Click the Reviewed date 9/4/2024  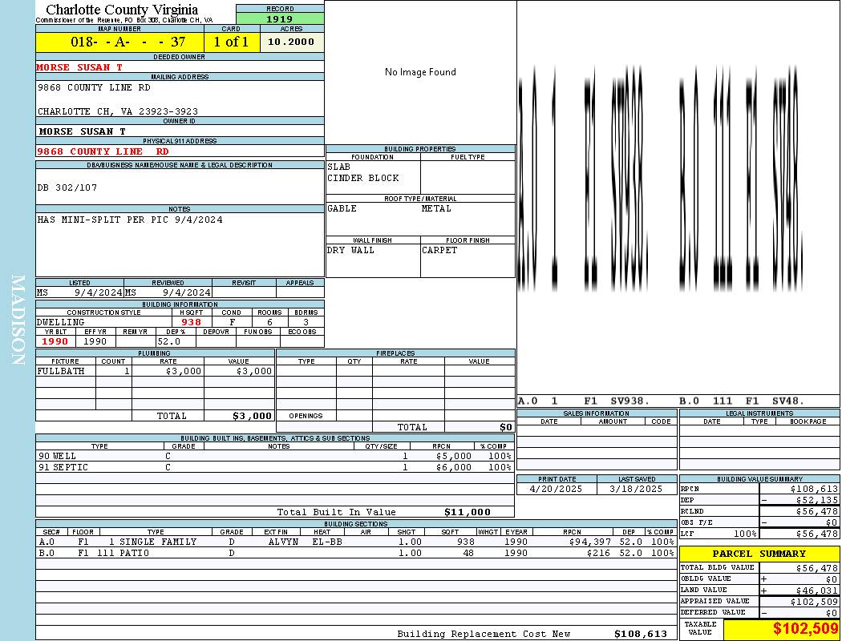186,292
